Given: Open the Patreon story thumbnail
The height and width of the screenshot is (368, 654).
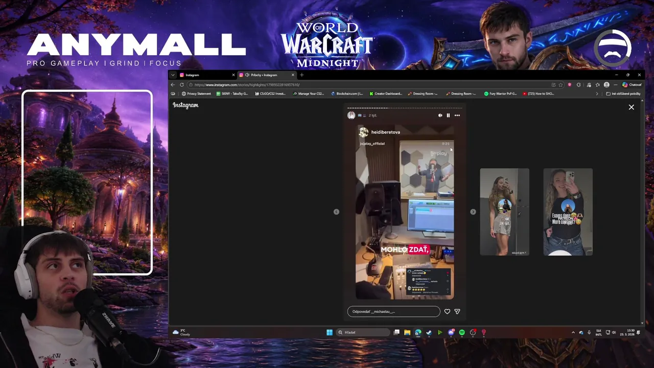Looking at the screenshot, I should pyautogui.click(x=568, y=212).
